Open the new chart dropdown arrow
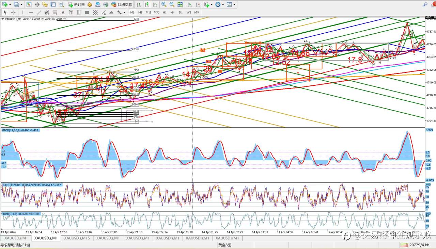 click(x=10, y=4)
